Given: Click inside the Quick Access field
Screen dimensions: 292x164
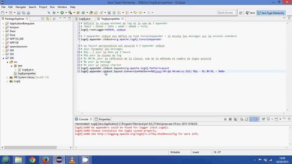Looking at the screenshot, I should pyautogui.click(x=226, y=13).
